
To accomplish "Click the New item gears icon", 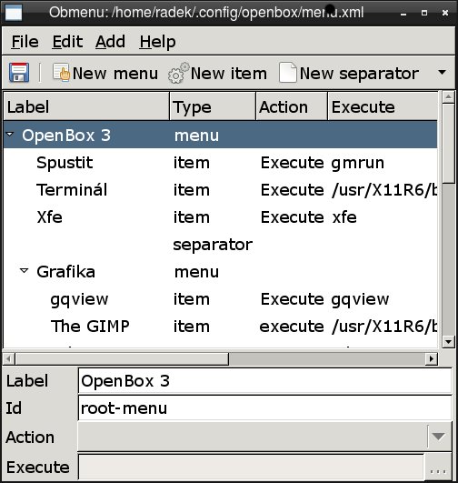I will pos(178,73).
